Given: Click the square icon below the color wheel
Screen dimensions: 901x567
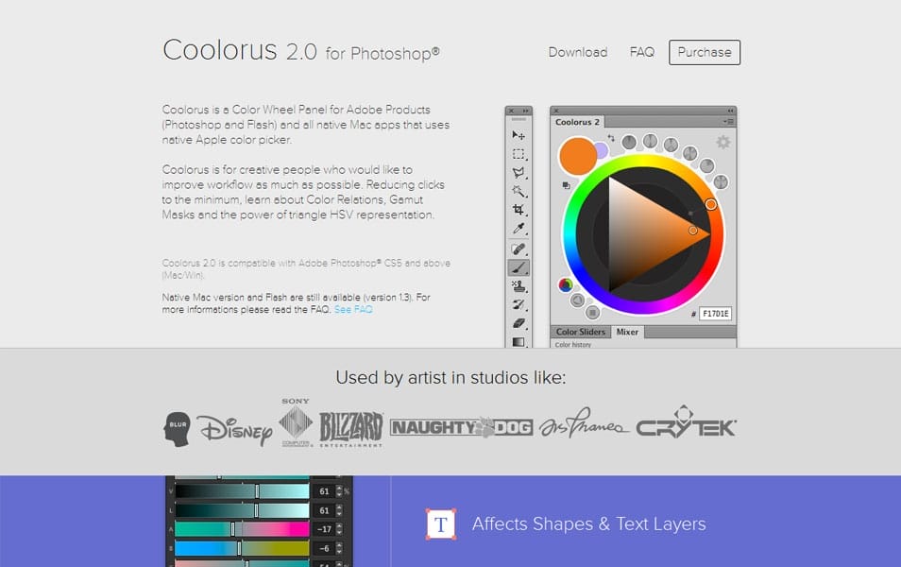Looking at the screenshot, I should click(592, 312).
